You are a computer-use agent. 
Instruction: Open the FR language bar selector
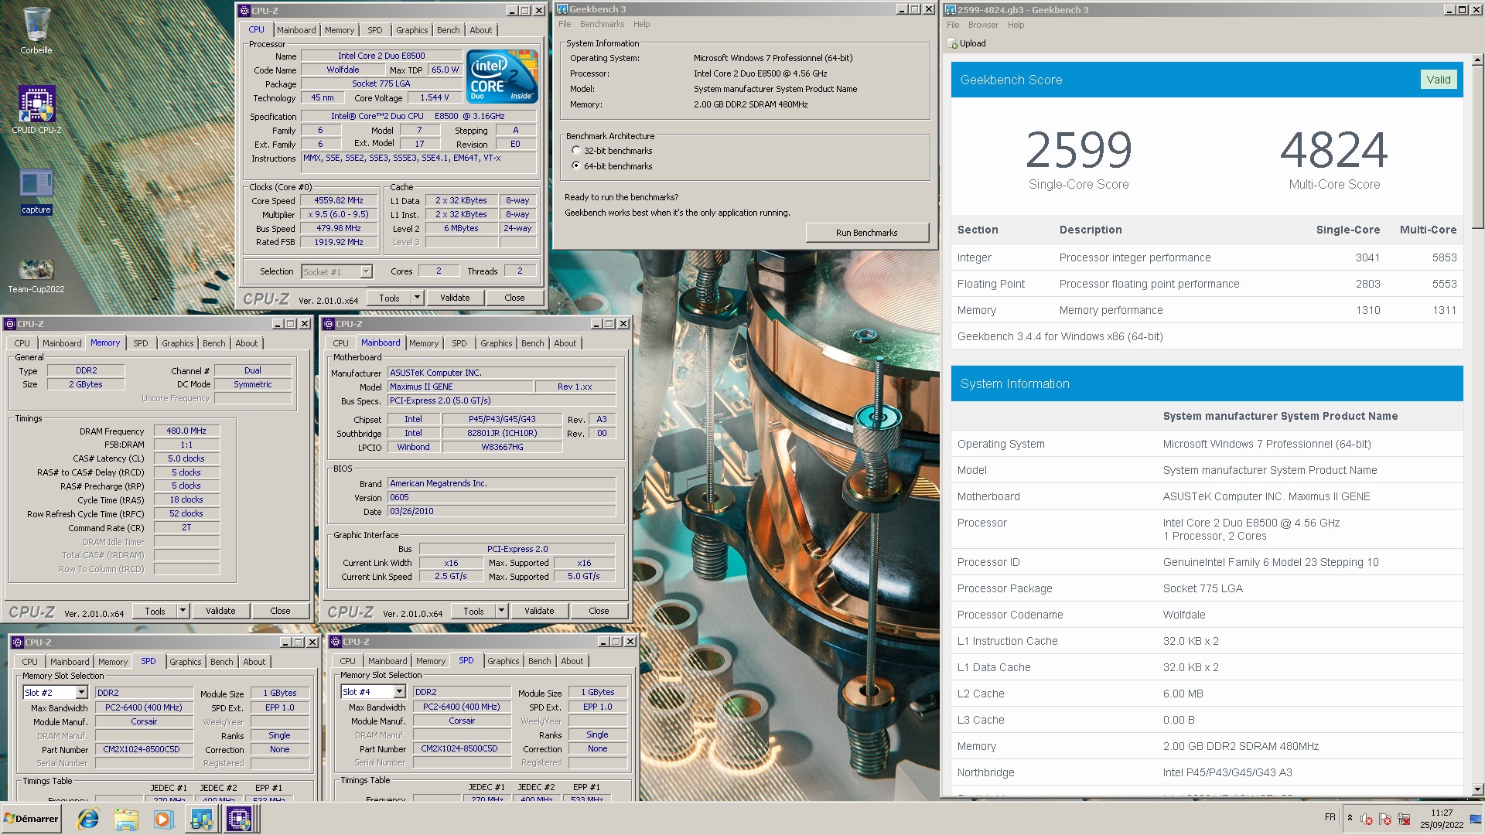pyautogui.click(x=1330, y=817)
